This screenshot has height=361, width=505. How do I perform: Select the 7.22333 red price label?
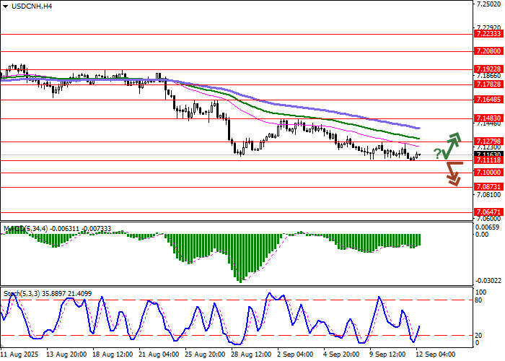pos(488,34)
